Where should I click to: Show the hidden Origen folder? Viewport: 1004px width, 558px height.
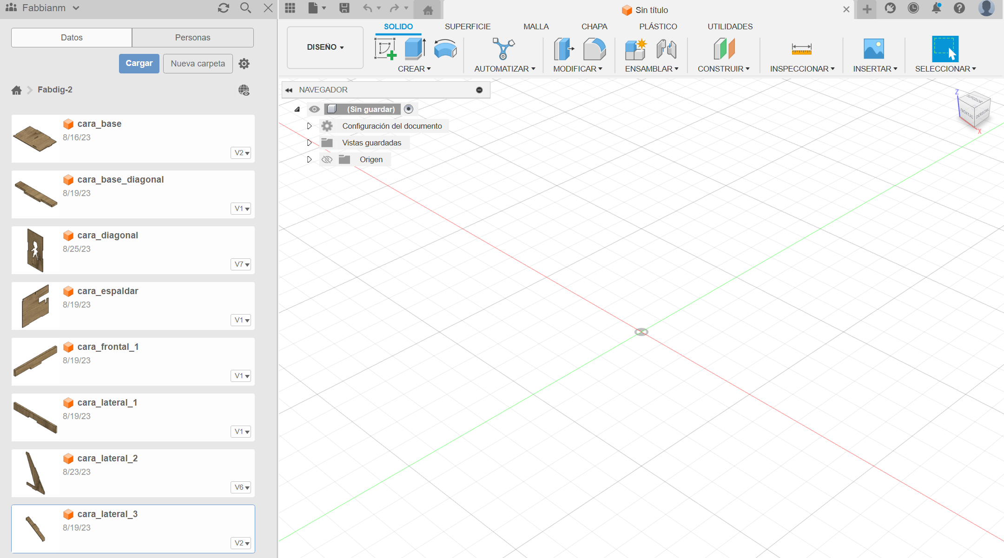tap(327, 159)
